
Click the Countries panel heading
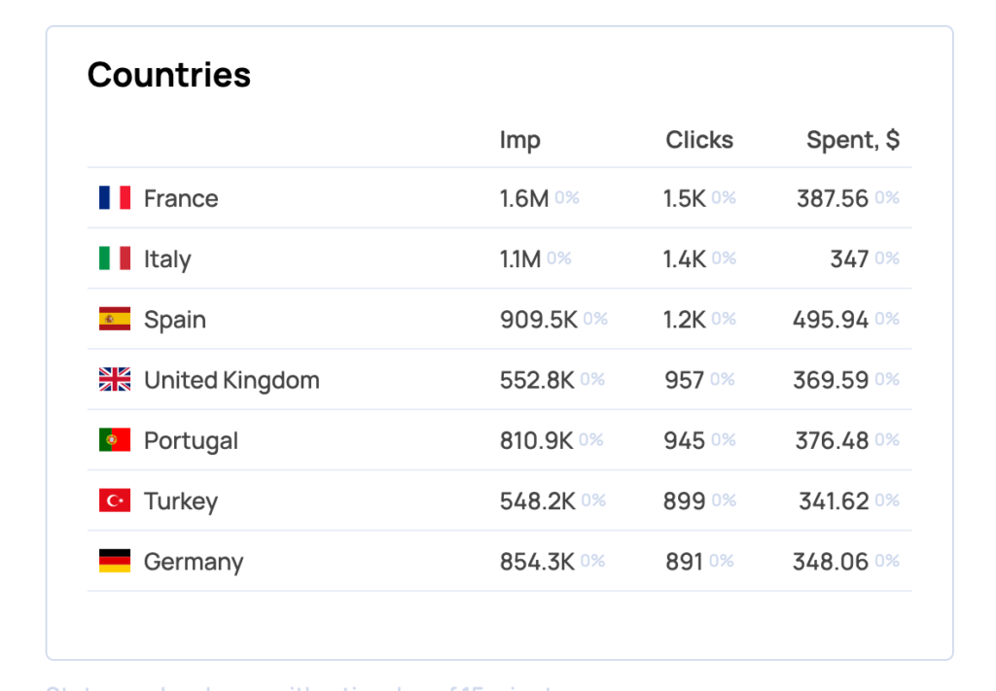[169, 75]
